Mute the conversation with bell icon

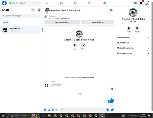coord(129,28)
